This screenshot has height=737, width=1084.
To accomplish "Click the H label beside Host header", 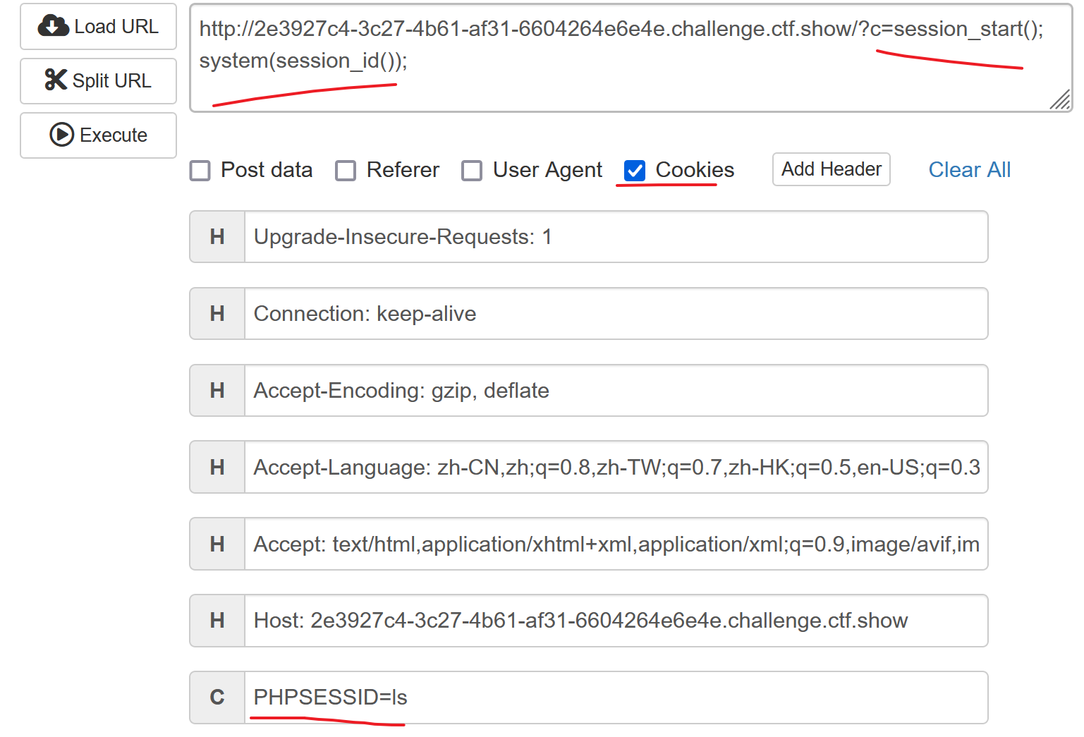I will click(x=217, y=621).
